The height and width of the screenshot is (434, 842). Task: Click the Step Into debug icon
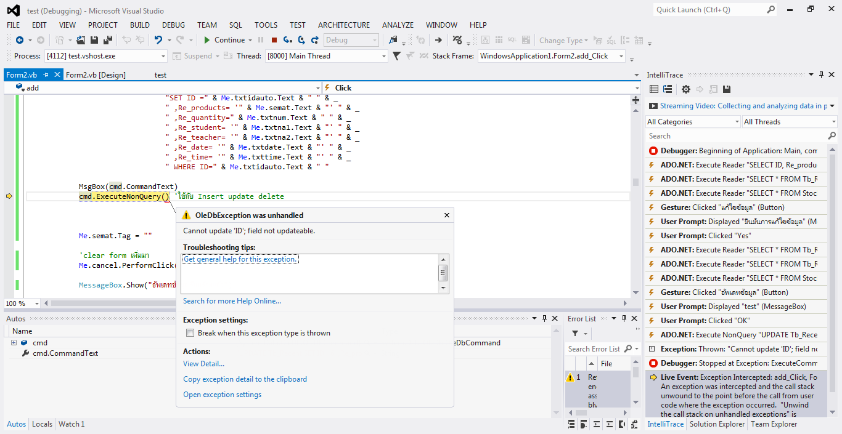287,40
